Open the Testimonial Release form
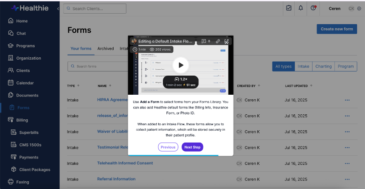 112,147
